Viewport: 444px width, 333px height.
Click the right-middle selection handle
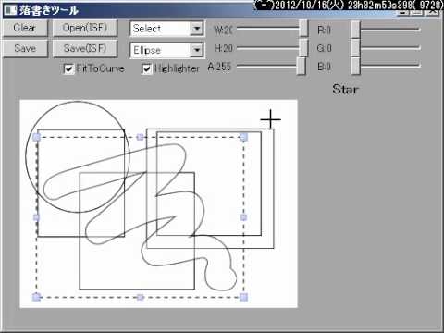(x=243, y=217)
